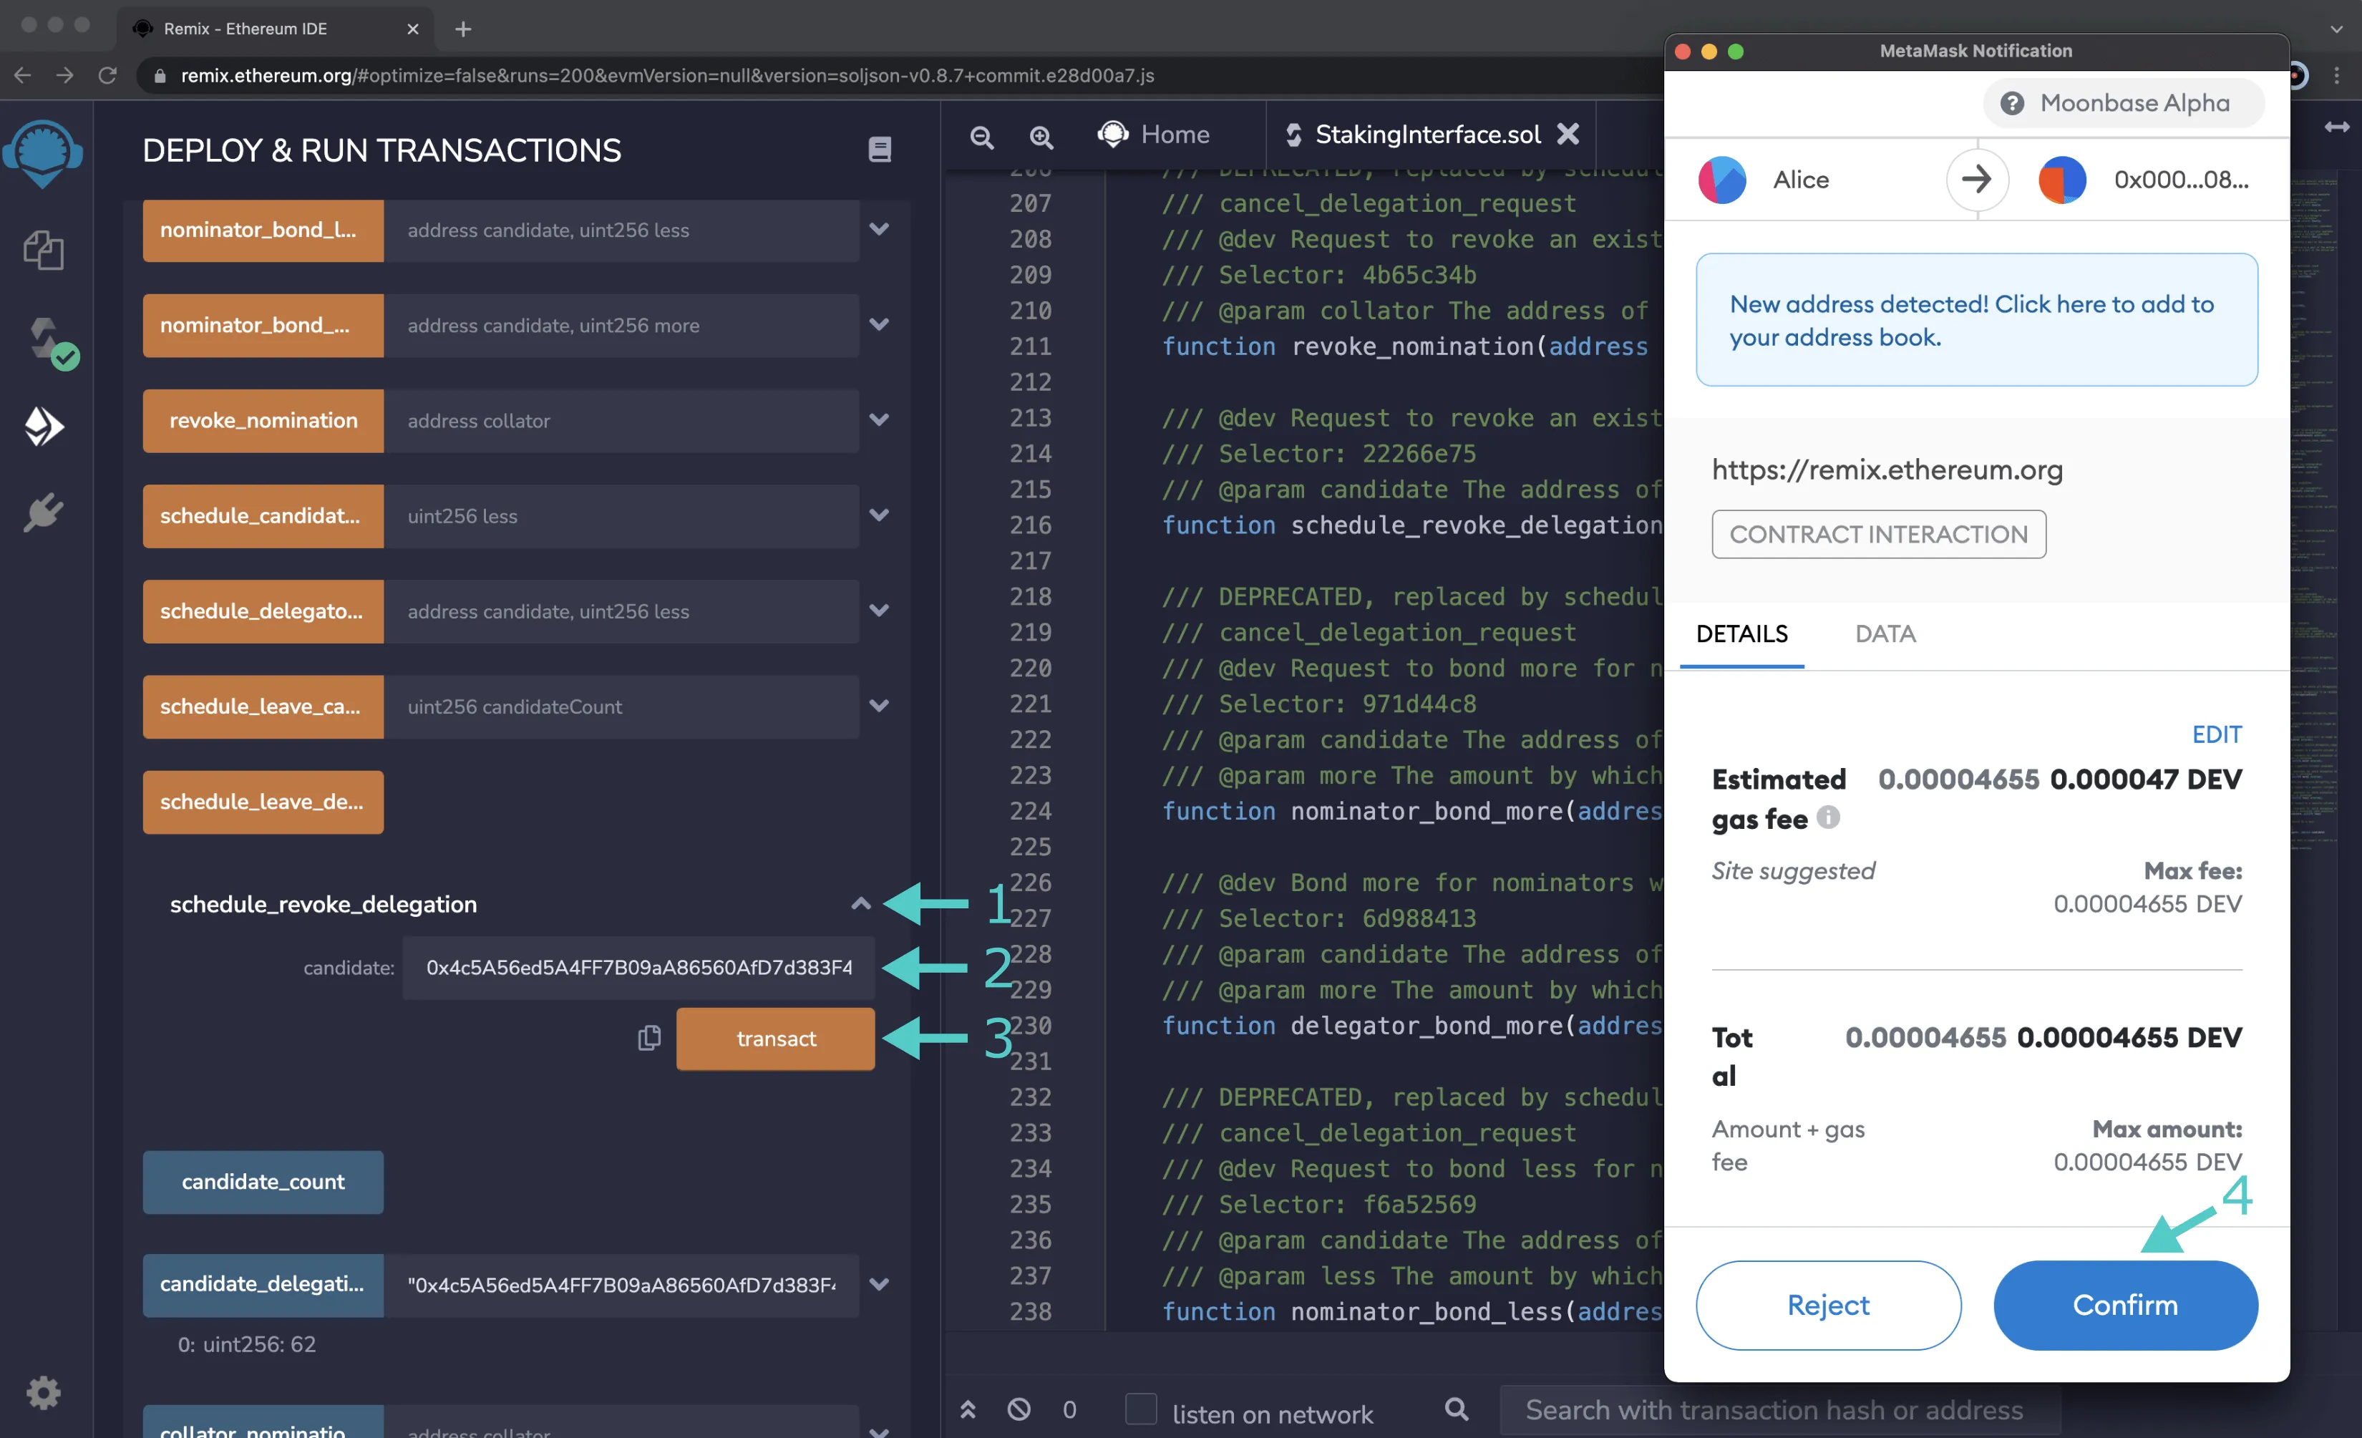This screenshot has width=2362, height=1438.
Task: Copy calldata using the icon beside transact
Action: pyautogui.click(x=649, y=1038)
